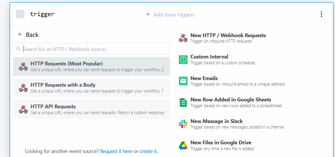Open the Request it here link

point(116,151)
